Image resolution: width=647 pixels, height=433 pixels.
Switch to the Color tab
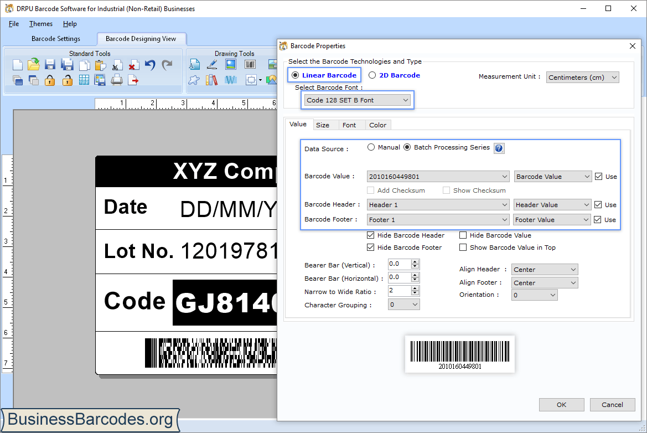[377, 125]
